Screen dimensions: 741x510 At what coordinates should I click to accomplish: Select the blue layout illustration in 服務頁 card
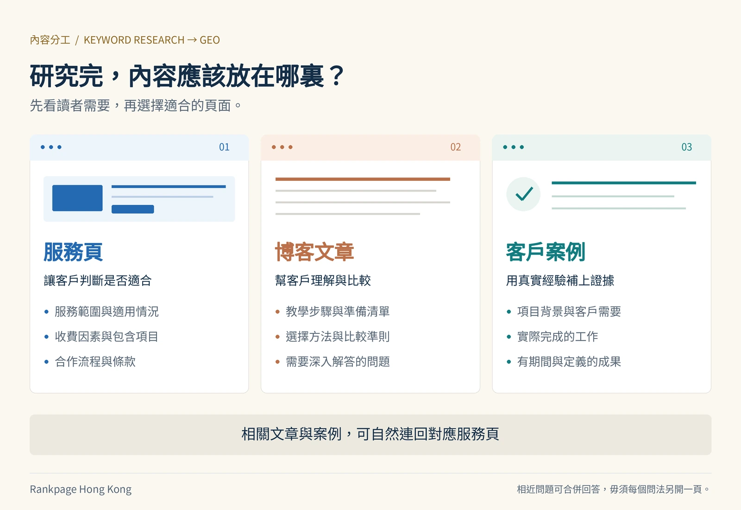pos(139,199)
